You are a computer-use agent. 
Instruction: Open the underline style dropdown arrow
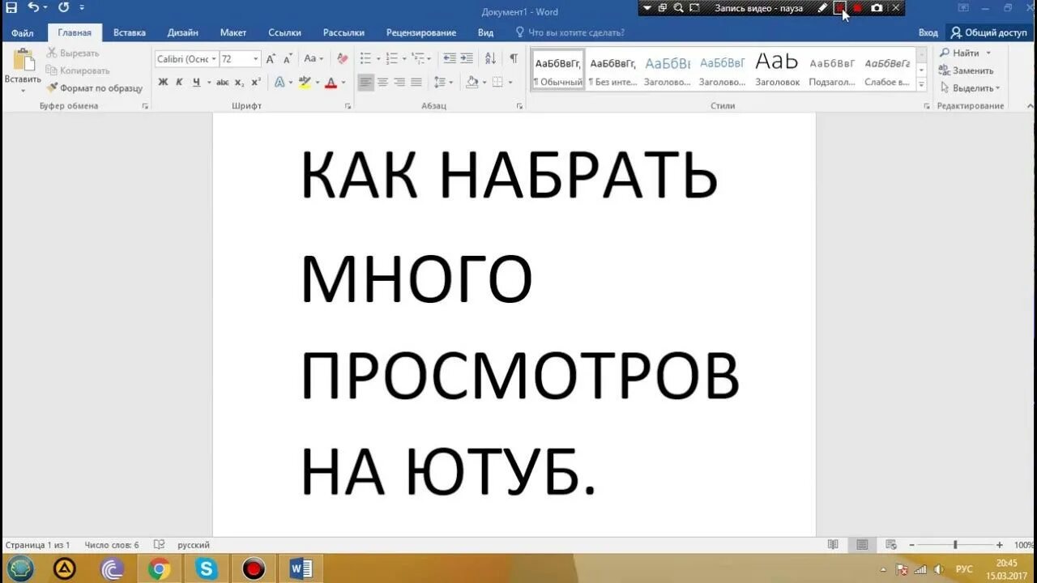pyautogui.click(x=208, y=82)
